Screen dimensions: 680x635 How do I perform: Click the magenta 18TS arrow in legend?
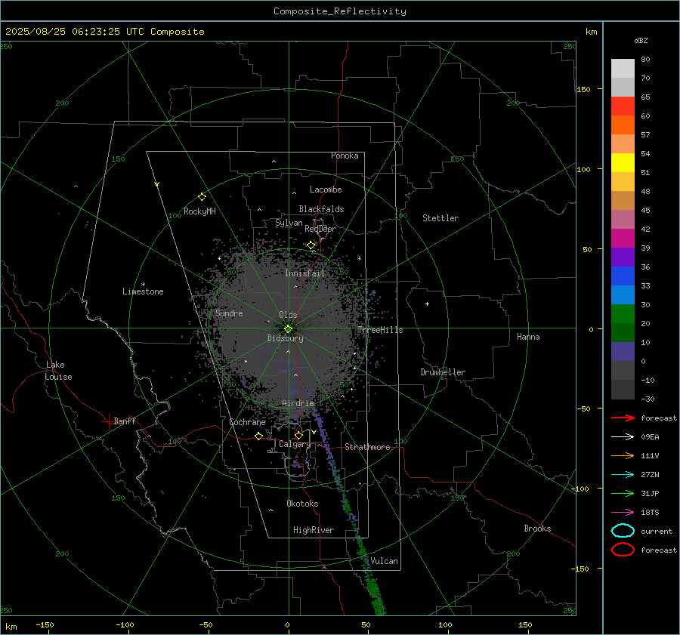click(x=623, y=513)
